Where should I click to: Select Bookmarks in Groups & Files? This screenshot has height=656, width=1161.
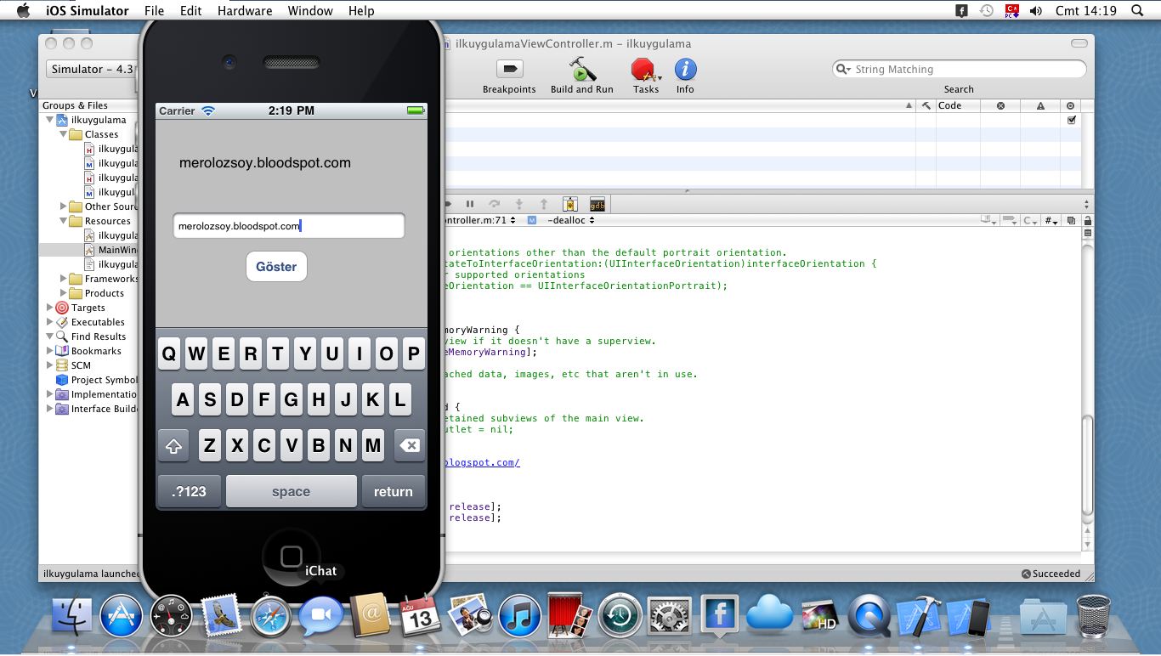tap(95, 351)
